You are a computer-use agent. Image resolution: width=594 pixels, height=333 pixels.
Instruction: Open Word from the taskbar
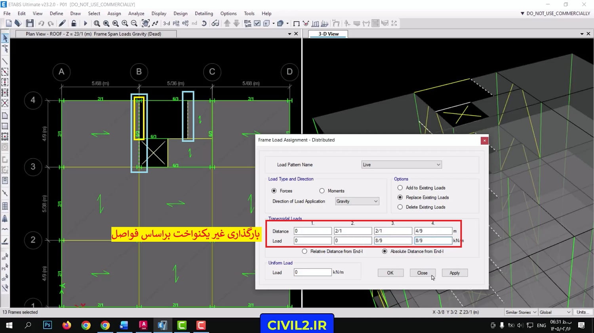[124, 325]
